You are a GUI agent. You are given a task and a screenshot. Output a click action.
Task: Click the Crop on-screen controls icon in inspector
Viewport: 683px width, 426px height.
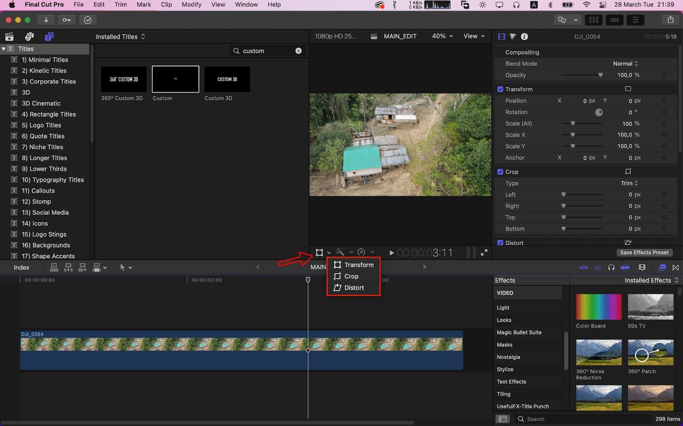pos(628,172)
